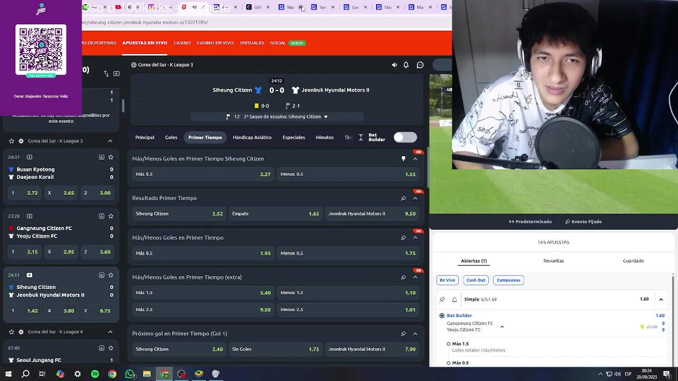Screen dimensions: 678x381
Task: Go to Casino en Vivo section
Action: [x=215, y=43]
